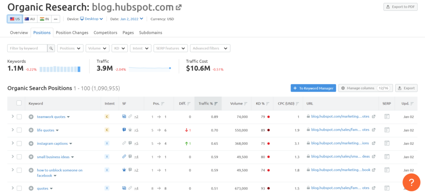
Task: Open the Date Jan 2, 2022 dropdown
Action: click(x=132, y=19)
